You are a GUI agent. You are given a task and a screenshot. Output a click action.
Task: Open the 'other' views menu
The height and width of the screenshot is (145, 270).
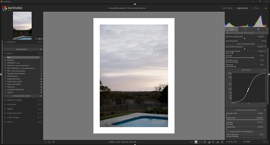[x=256, y=8]
